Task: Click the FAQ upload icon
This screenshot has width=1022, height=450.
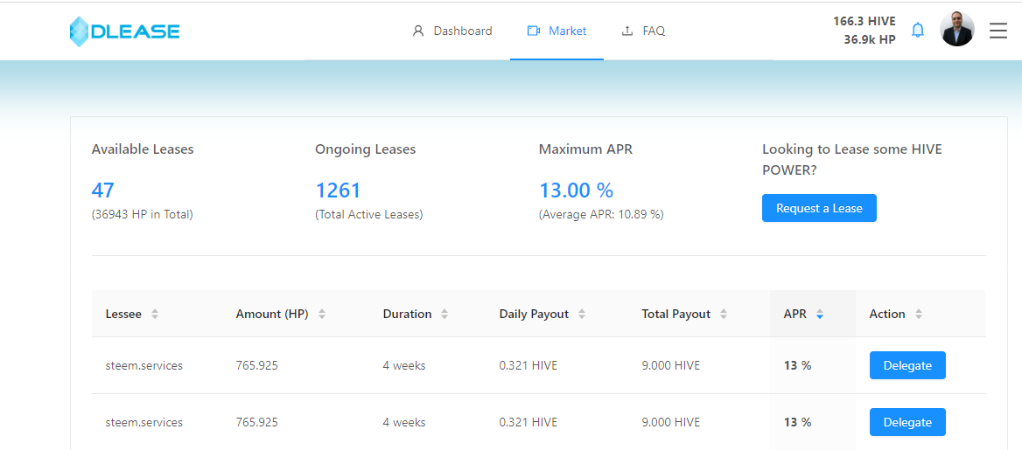Action: click(627, 31)
